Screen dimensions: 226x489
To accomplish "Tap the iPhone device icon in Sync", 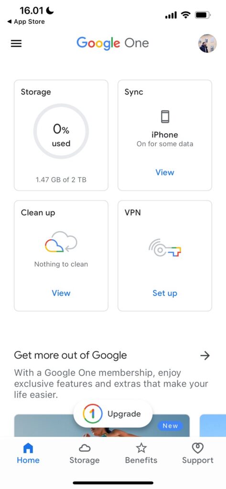I will 165,117.
